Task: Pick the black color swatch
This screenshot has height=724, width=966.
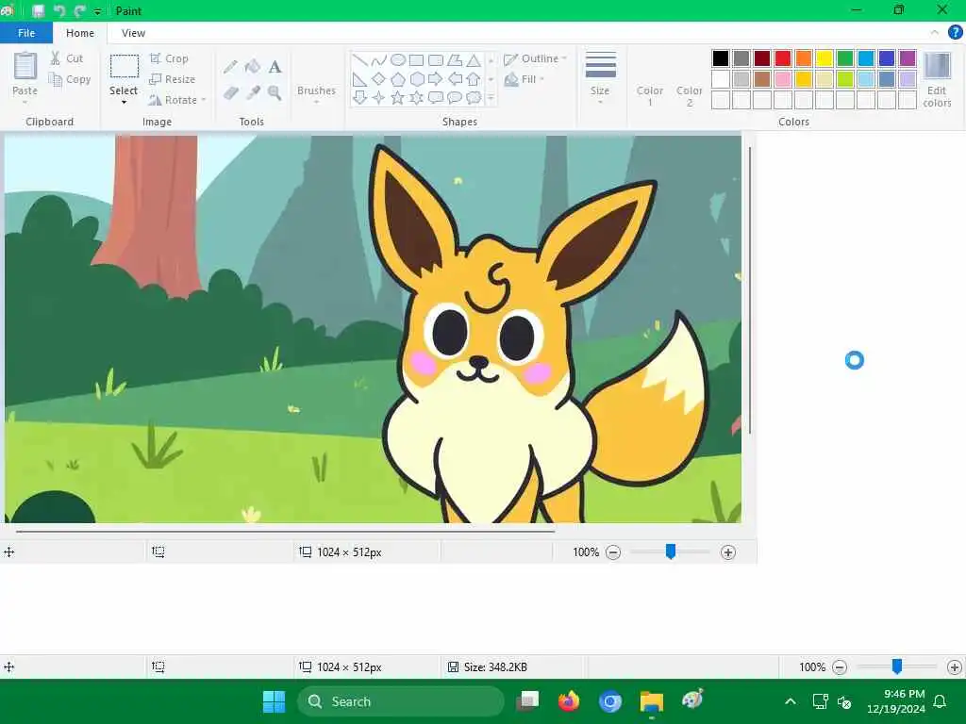Action: click(721, 58)
